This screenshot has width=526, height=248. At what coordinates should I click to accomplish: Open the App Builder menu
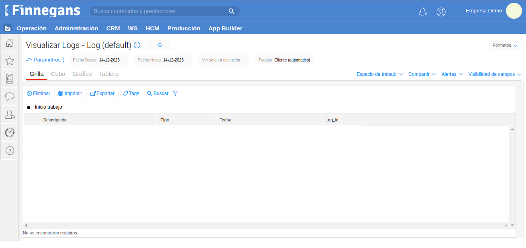[225, 28]
